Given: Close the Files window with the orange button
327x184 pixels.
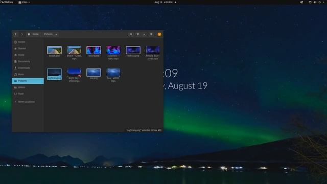Looking at the screenshot, I should [159, 34].
